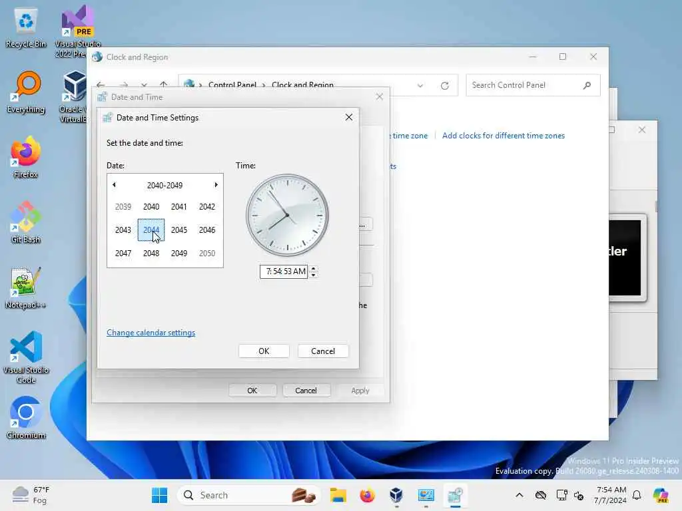Open Control Panel taskbar icon

pos(426,495)
